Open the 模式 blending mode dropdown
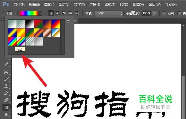The image size is (186, 119). pos(109,13)
